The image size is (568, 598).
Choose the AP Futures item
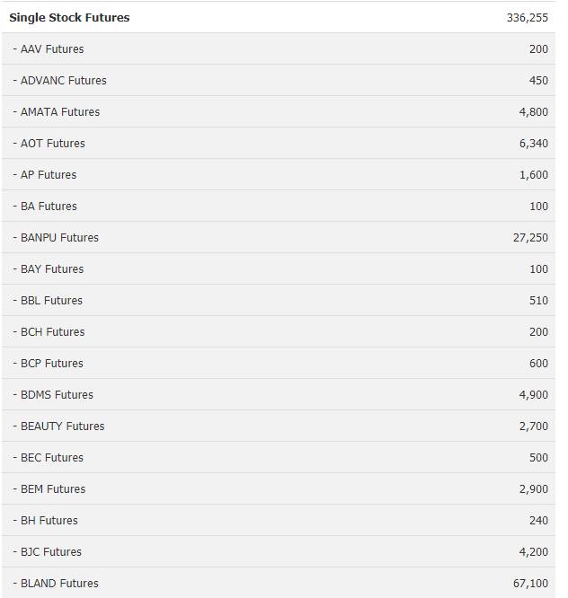pyautogui.click(x=49, y=175)
